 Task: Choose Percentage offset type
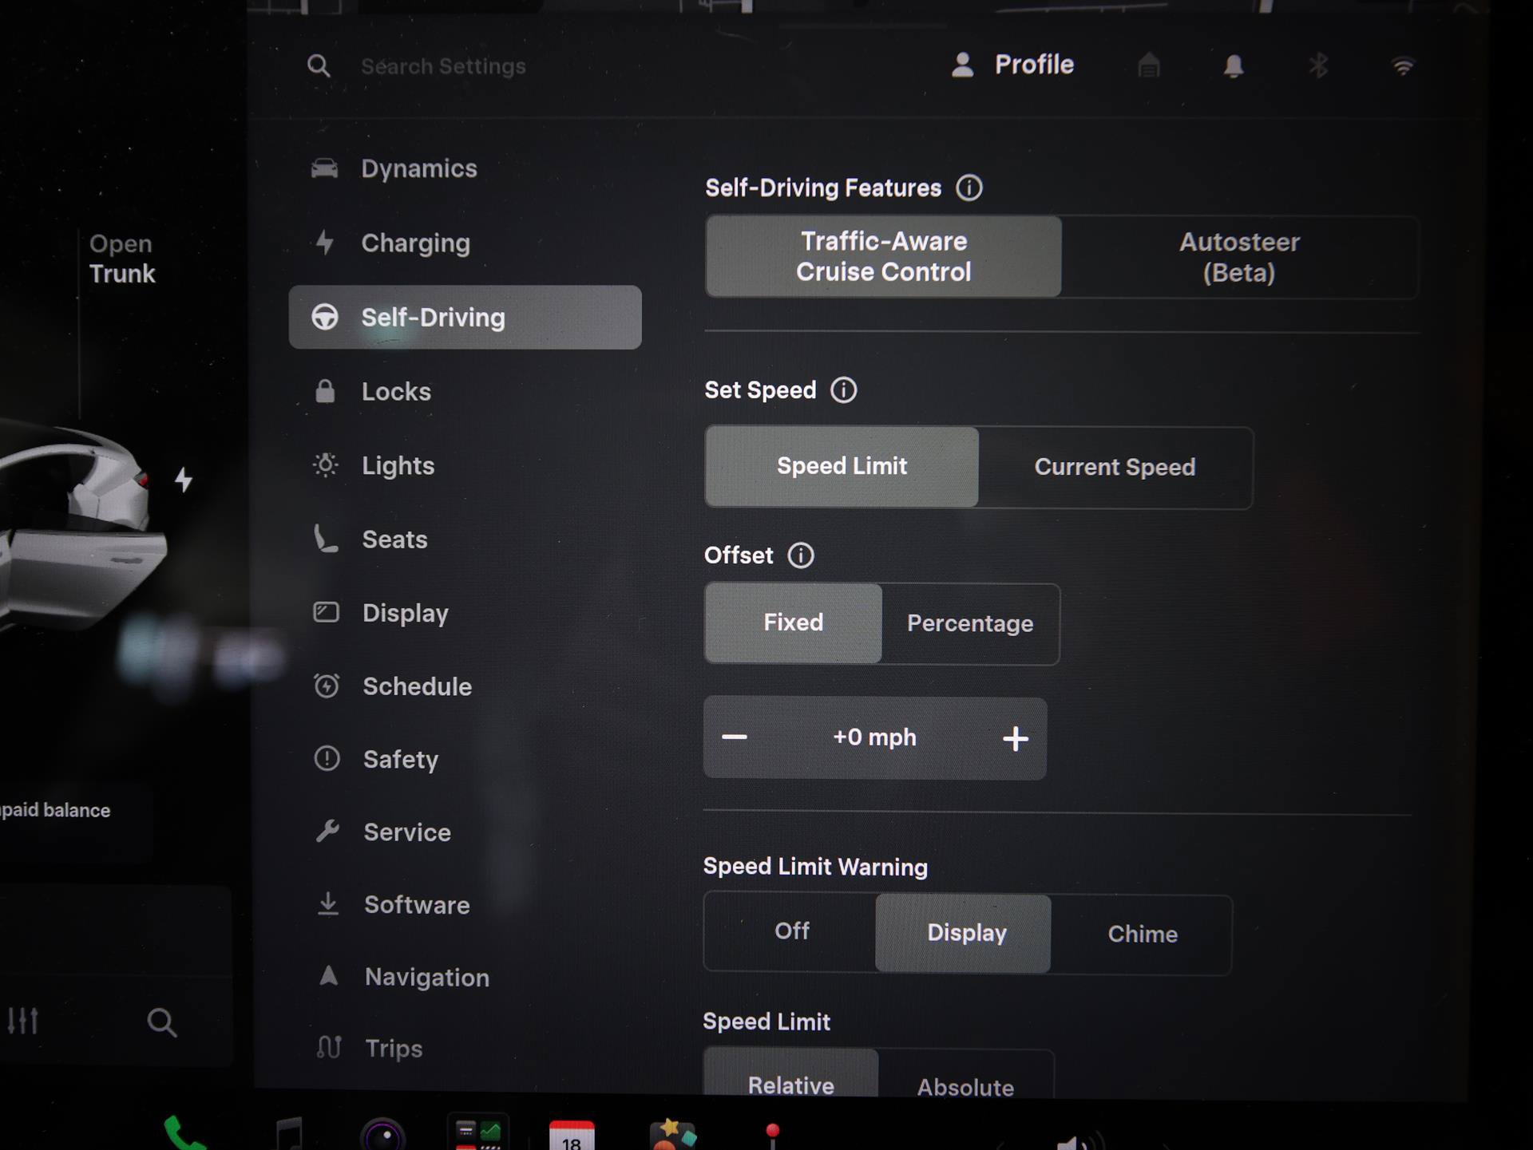[970, 623]
